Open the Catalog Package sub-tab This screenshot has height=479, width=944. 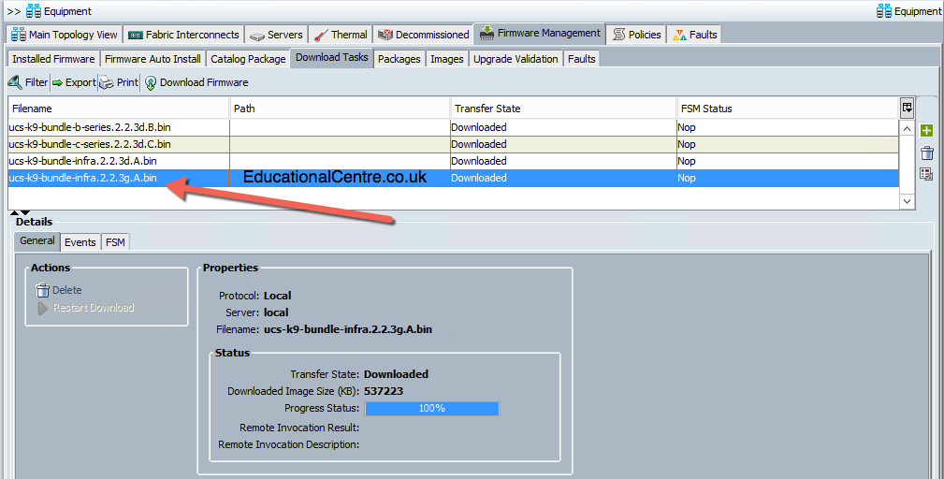pyautogui.click(x=247, y=58)
